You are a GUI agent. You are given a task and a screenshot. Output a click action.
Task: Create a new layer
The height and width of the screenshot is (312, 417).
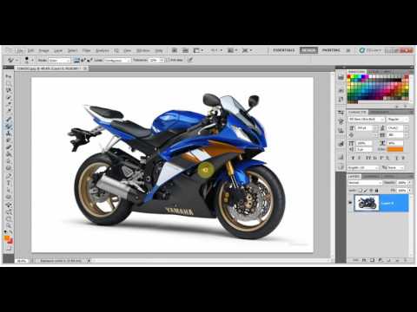click(397, 260)
